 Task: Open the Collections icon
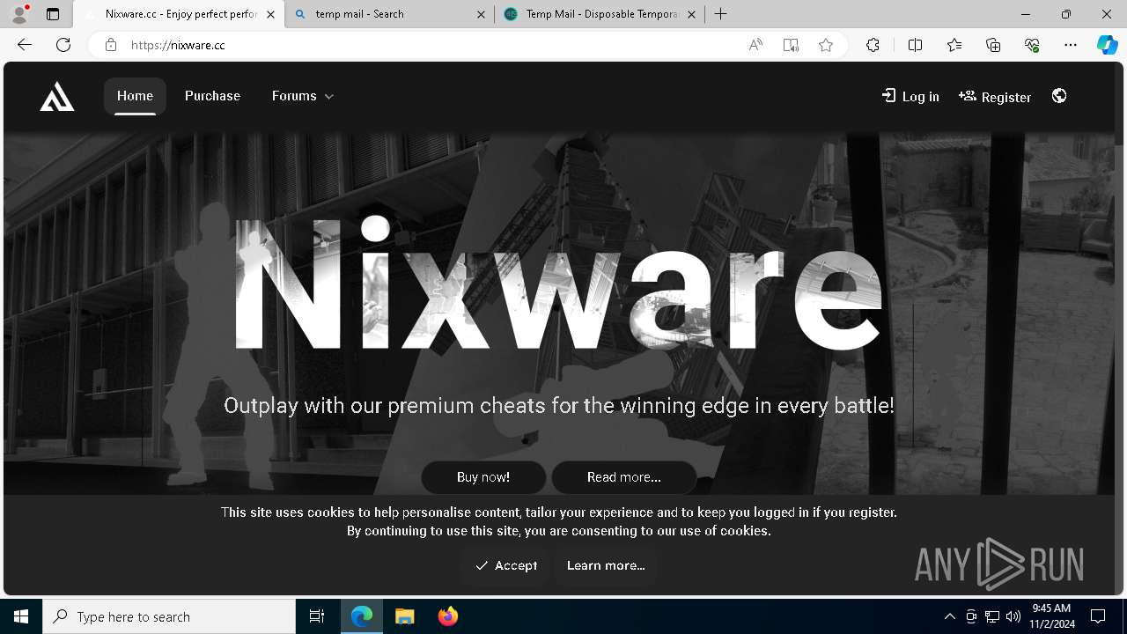click(x=993, y=45)
